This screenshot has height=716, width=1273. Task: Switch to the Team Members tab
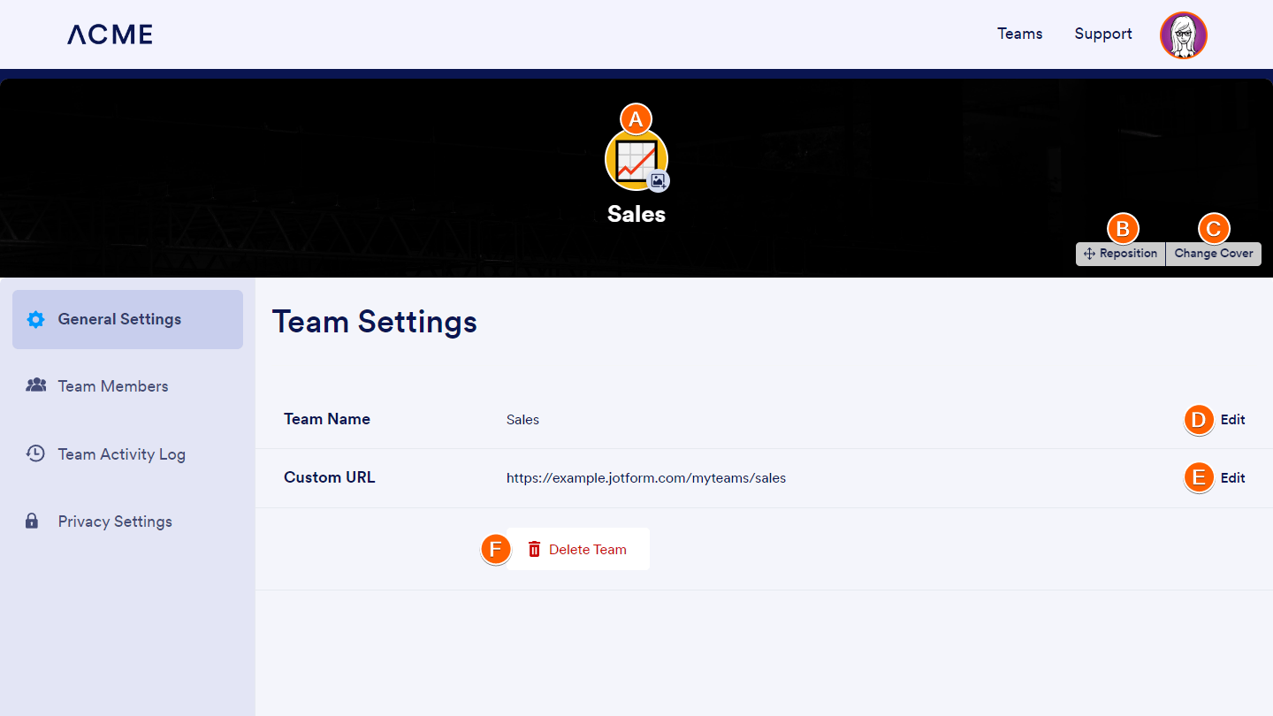tap(113, 386)
